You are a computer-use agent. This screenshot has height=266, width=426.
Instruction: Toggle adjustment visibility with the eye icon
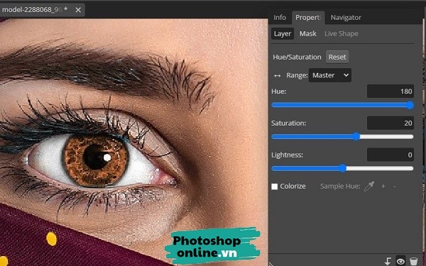tap(400, 261)
